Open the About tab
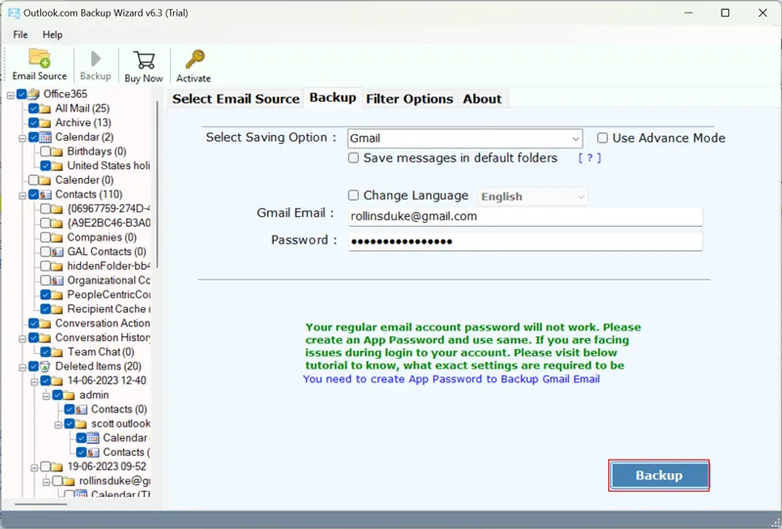Image resolution: width=782 pixels, height=529 pixels. point(482,99)
